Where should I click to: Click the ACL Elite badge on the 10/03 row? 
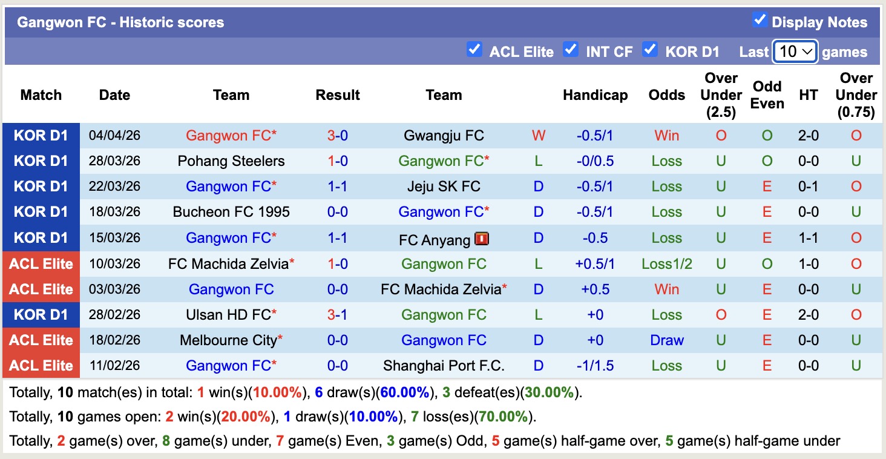point(41,263)
